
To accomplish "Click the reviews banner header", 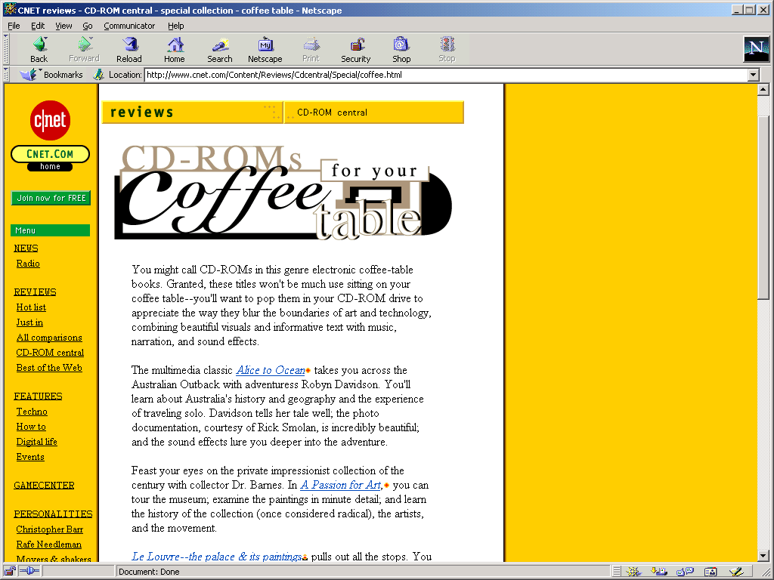I will pos(193,112).
